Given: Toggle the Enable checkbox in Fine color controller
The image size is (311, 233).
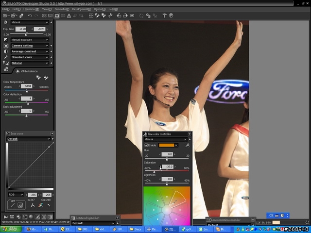Looking at the screenshot, I should (x=146, y=146).
